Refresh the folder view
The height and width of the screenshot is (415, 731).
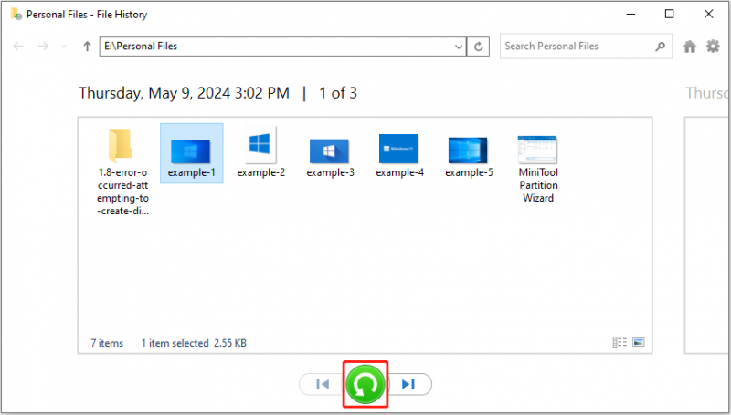(x=478, y=47)
